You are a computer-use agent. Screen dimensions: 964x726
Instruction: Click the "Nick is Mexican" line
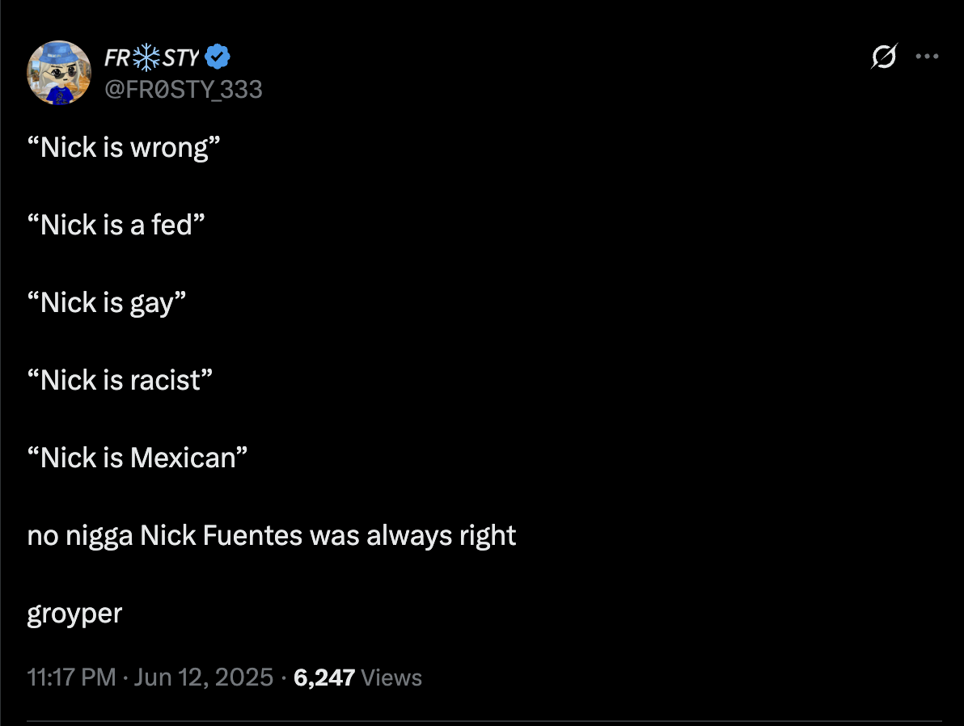(x=137, y=458)
